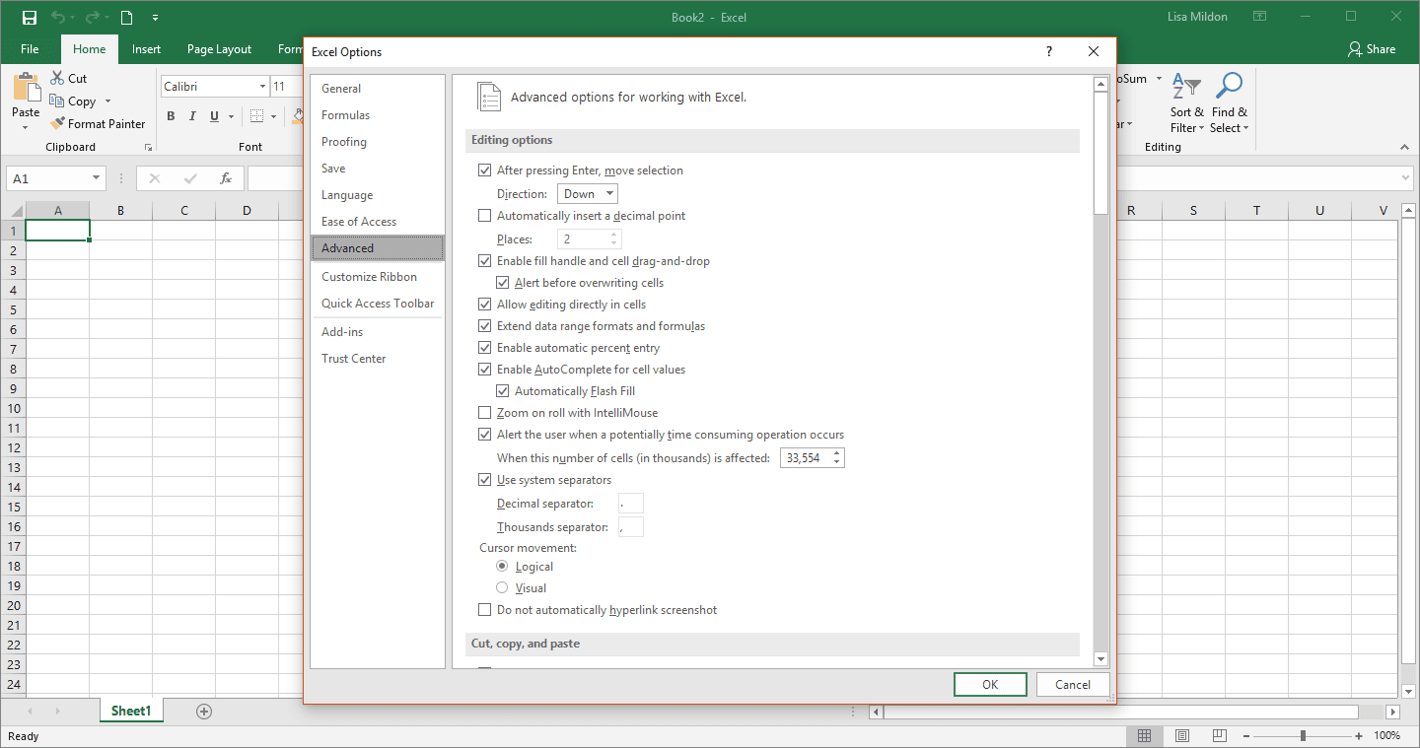Open the Trust Center options category
Screen dimensions: 1420x748
tap(378, 359)
